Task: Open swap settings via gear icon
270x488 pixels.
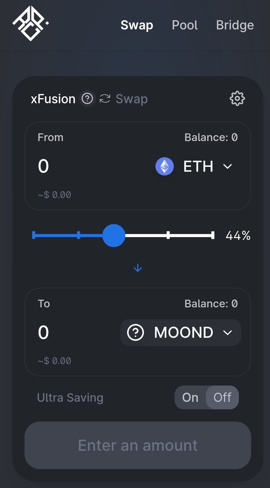Action: [237, 99]
